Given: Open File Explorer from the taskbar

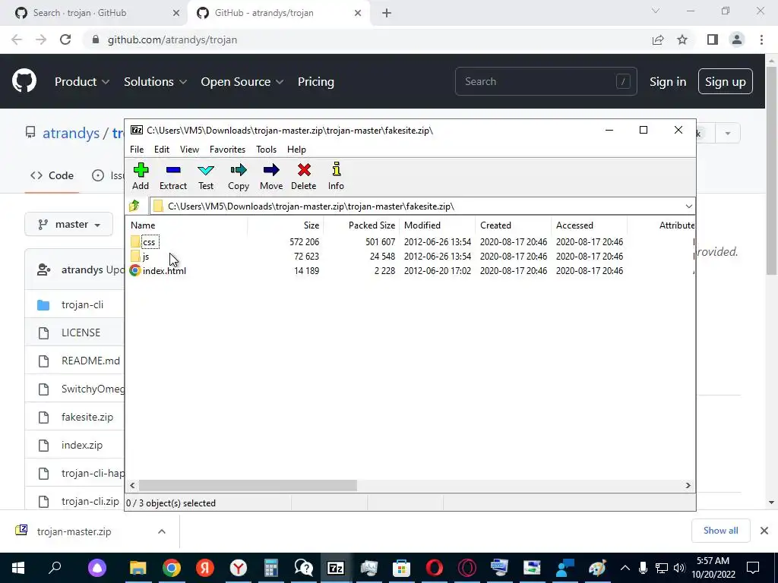Looking at the screenshot, I should pos(138,568).
